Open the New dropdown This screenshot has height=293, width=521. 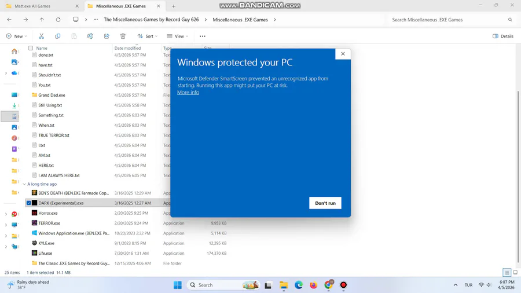pos(16,36)
